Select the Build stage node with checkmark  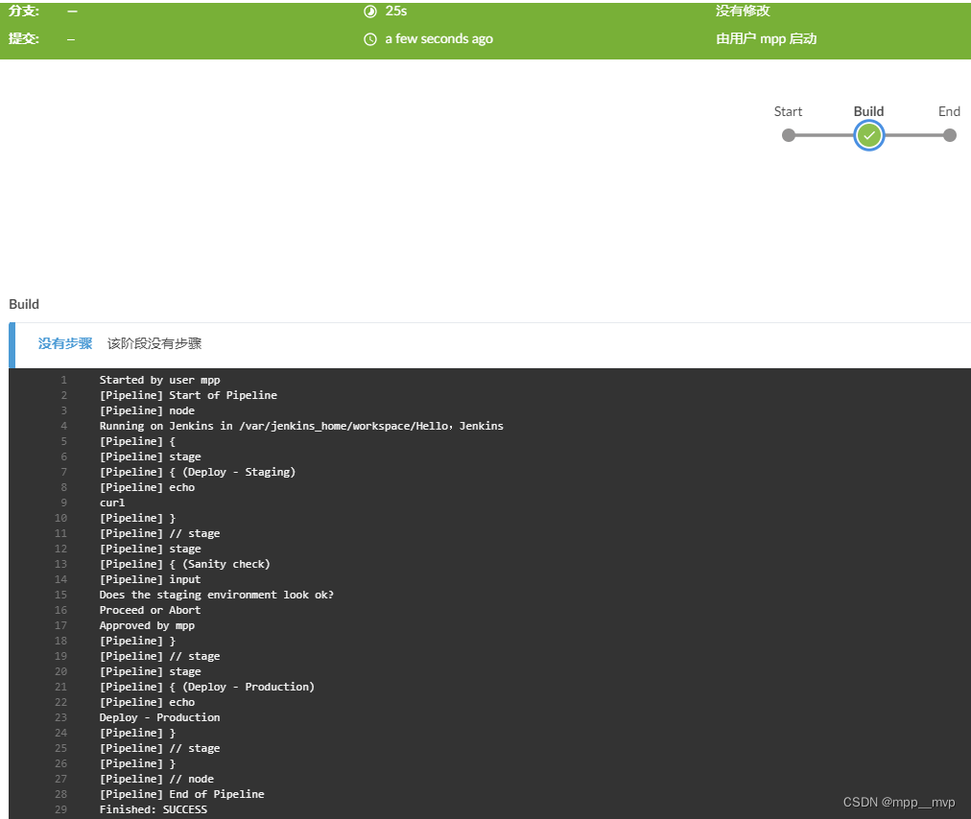869,135
